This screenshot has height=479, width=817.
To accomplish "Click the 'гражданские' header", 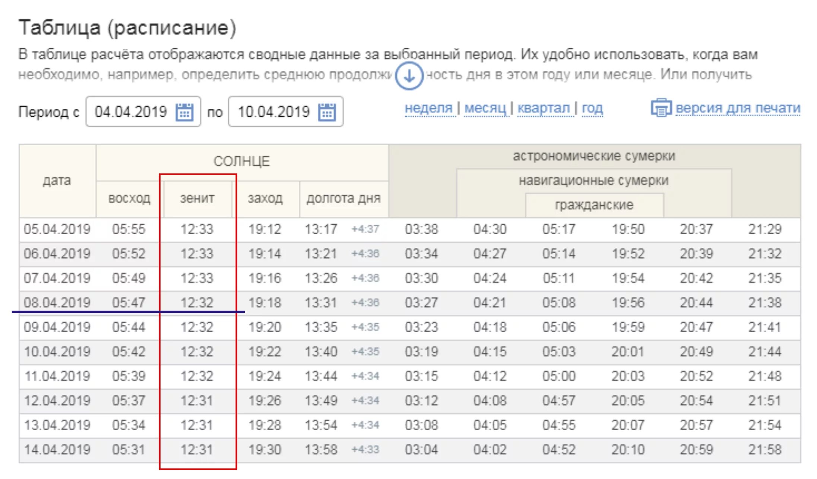I will [x=594, y=205].
